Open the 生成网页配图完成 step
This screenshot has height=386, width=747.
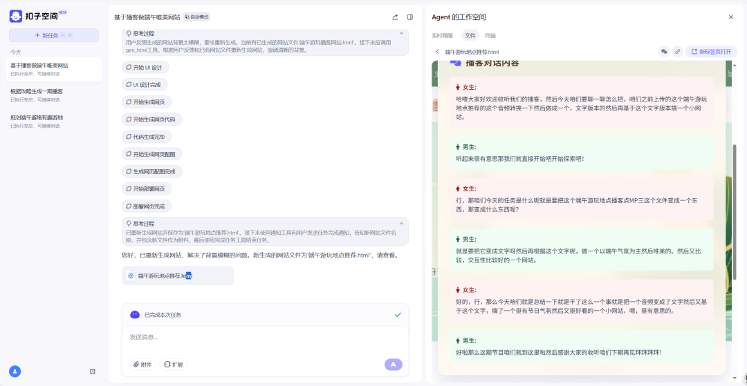tap(152, 171)
